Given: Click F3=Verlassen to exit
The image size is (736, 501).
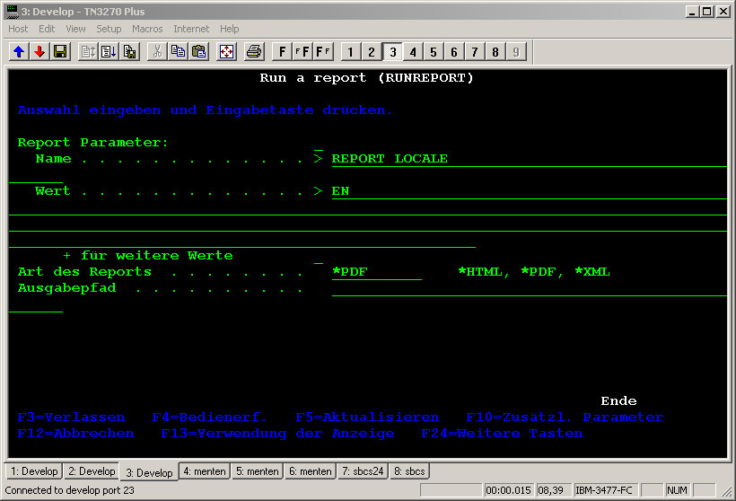Looking at the screenshot, I should click(72, 417).
